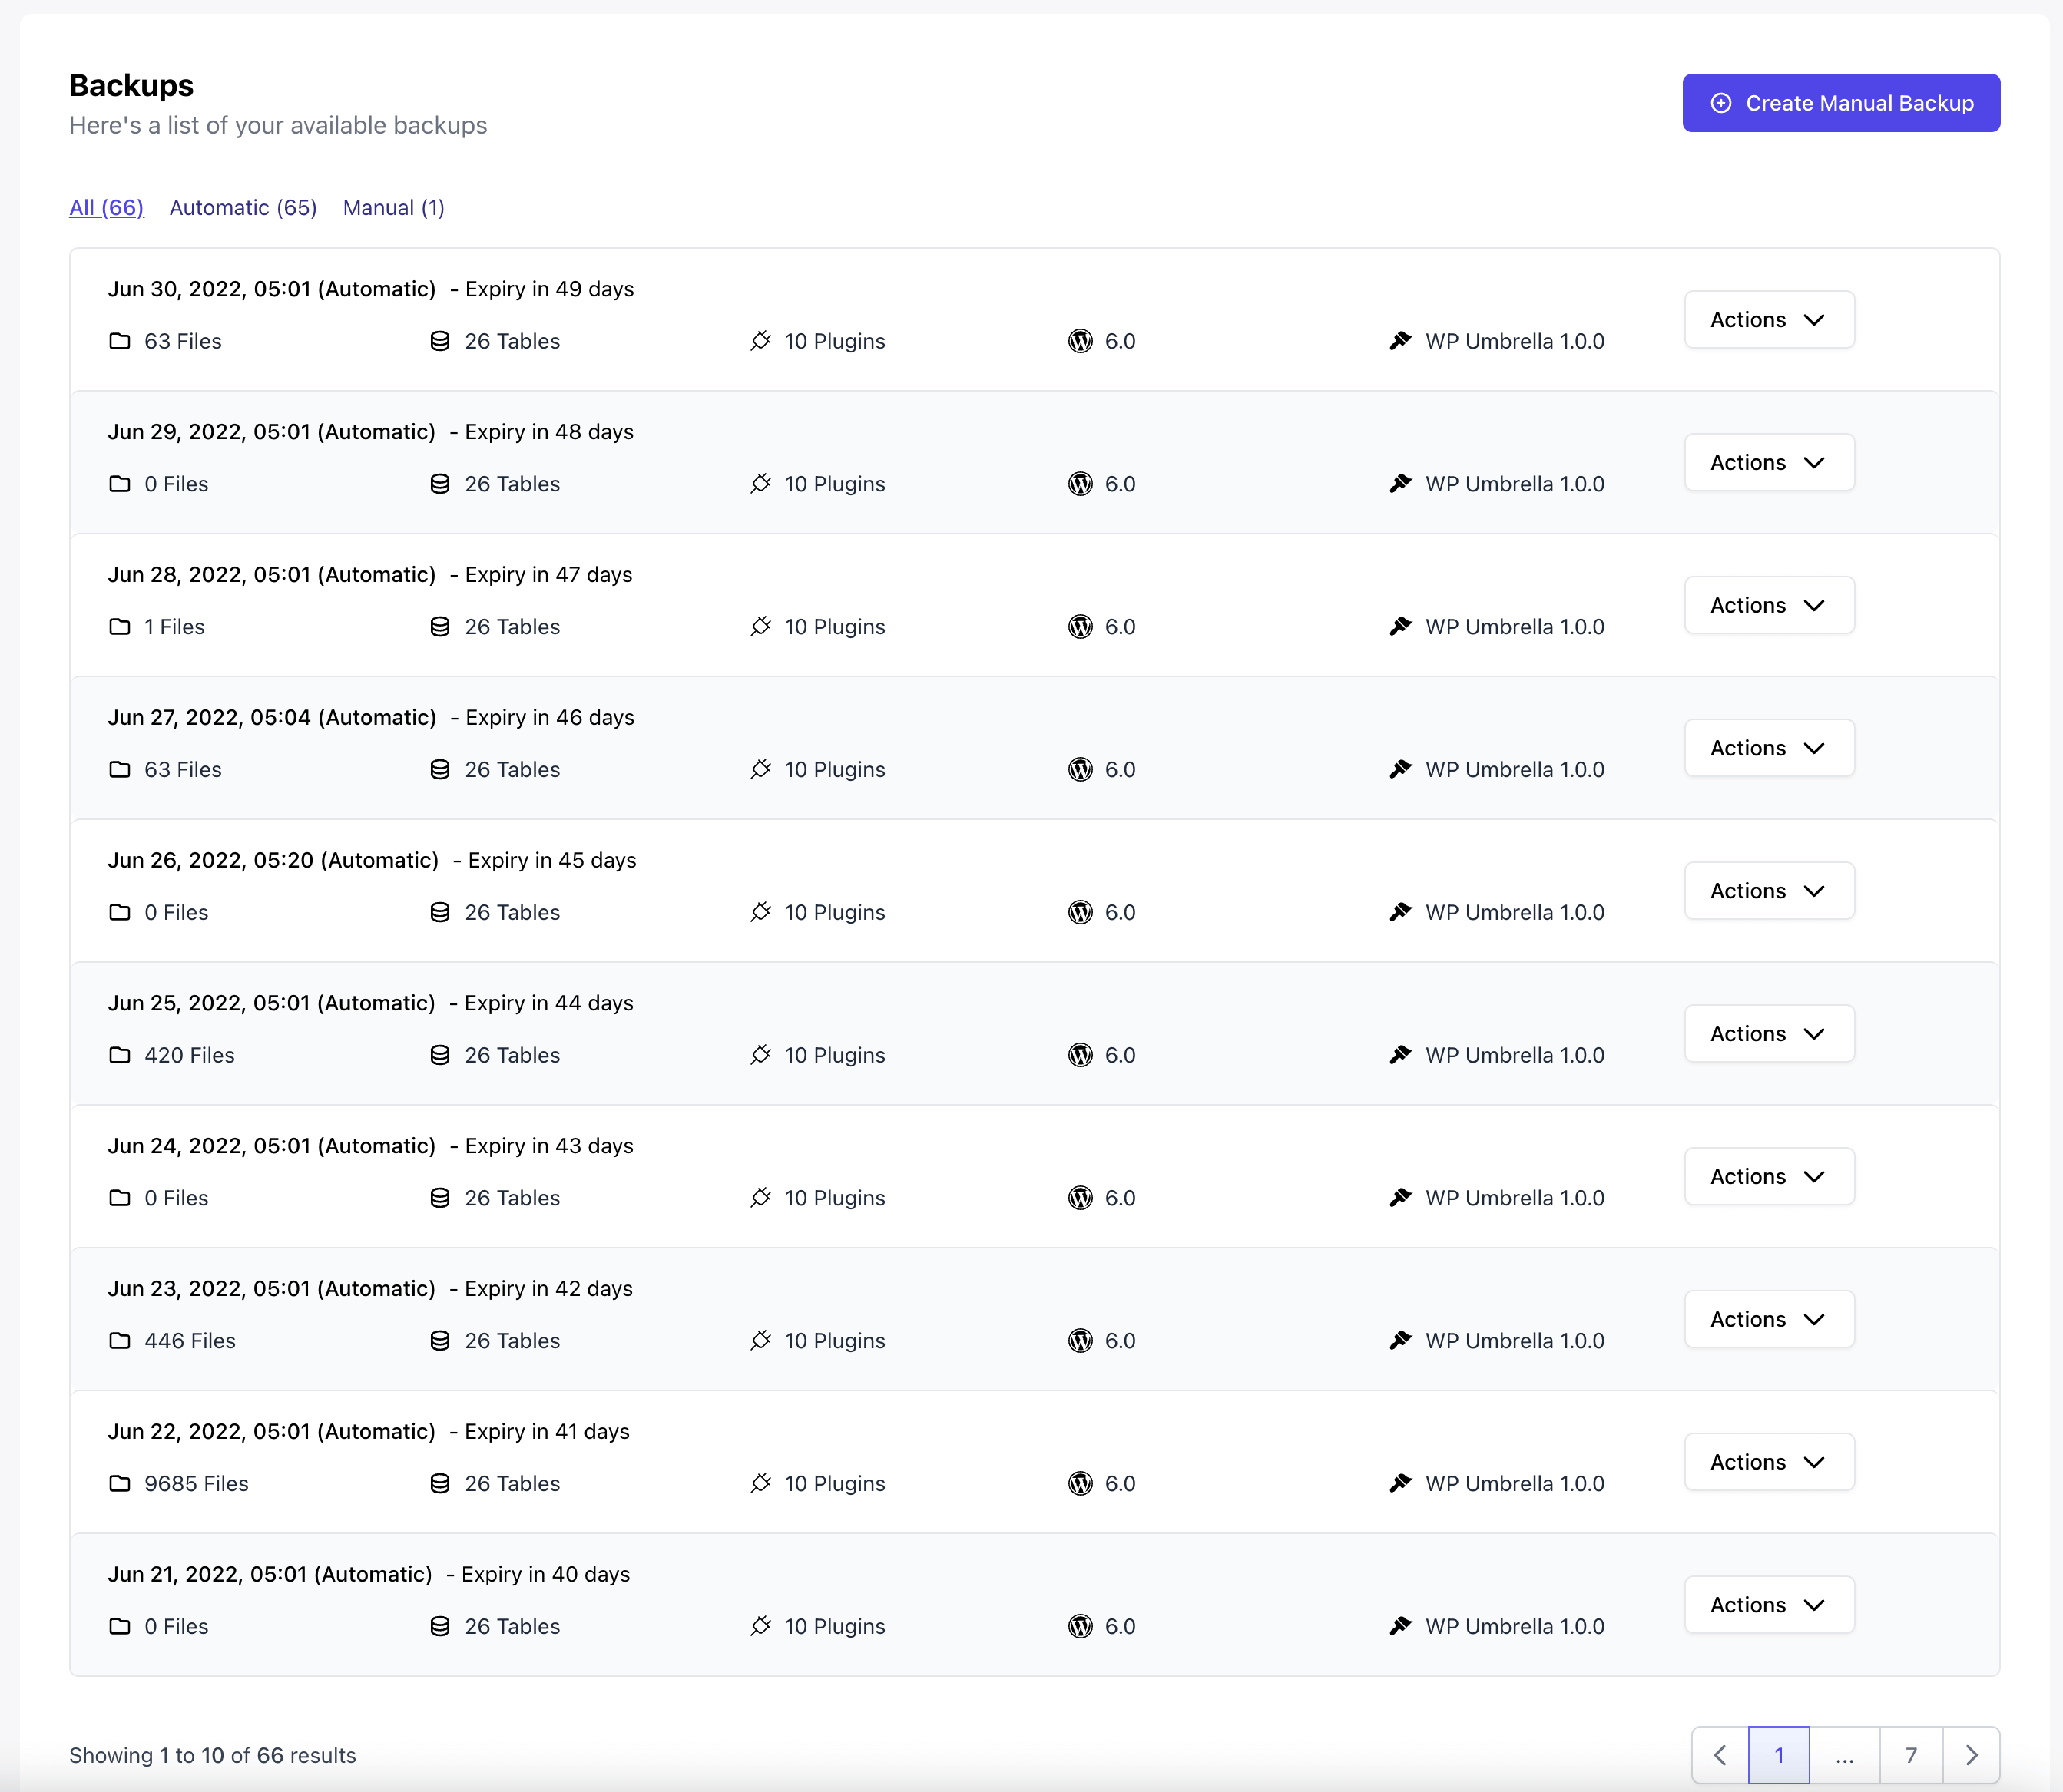Select the plugin icon in the Jun 23 backup row
Viewport: 2063px width, 1792px height.
[x=761, y=1340]
